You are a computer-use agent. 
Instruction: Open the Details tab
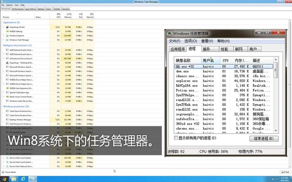pos(57,9)
